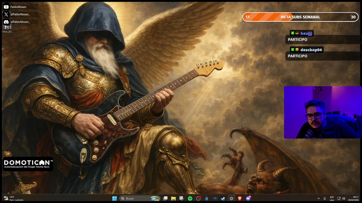Click the baujjj chat username
Screen dimensions: 362x203
(x=306, y=33)
